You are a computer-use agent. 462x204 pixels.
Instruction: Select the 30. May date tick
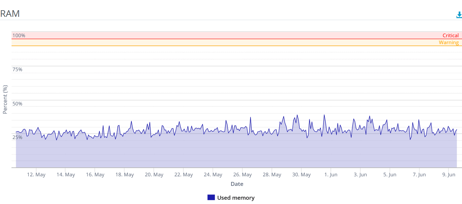pyautogui.click(x=301, y=175)
